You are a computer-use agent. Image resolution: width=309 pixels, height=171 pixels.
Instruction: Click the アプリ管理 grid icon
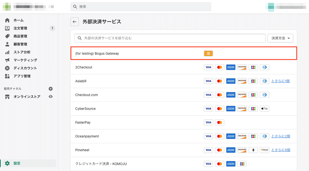tap(7, 76)
